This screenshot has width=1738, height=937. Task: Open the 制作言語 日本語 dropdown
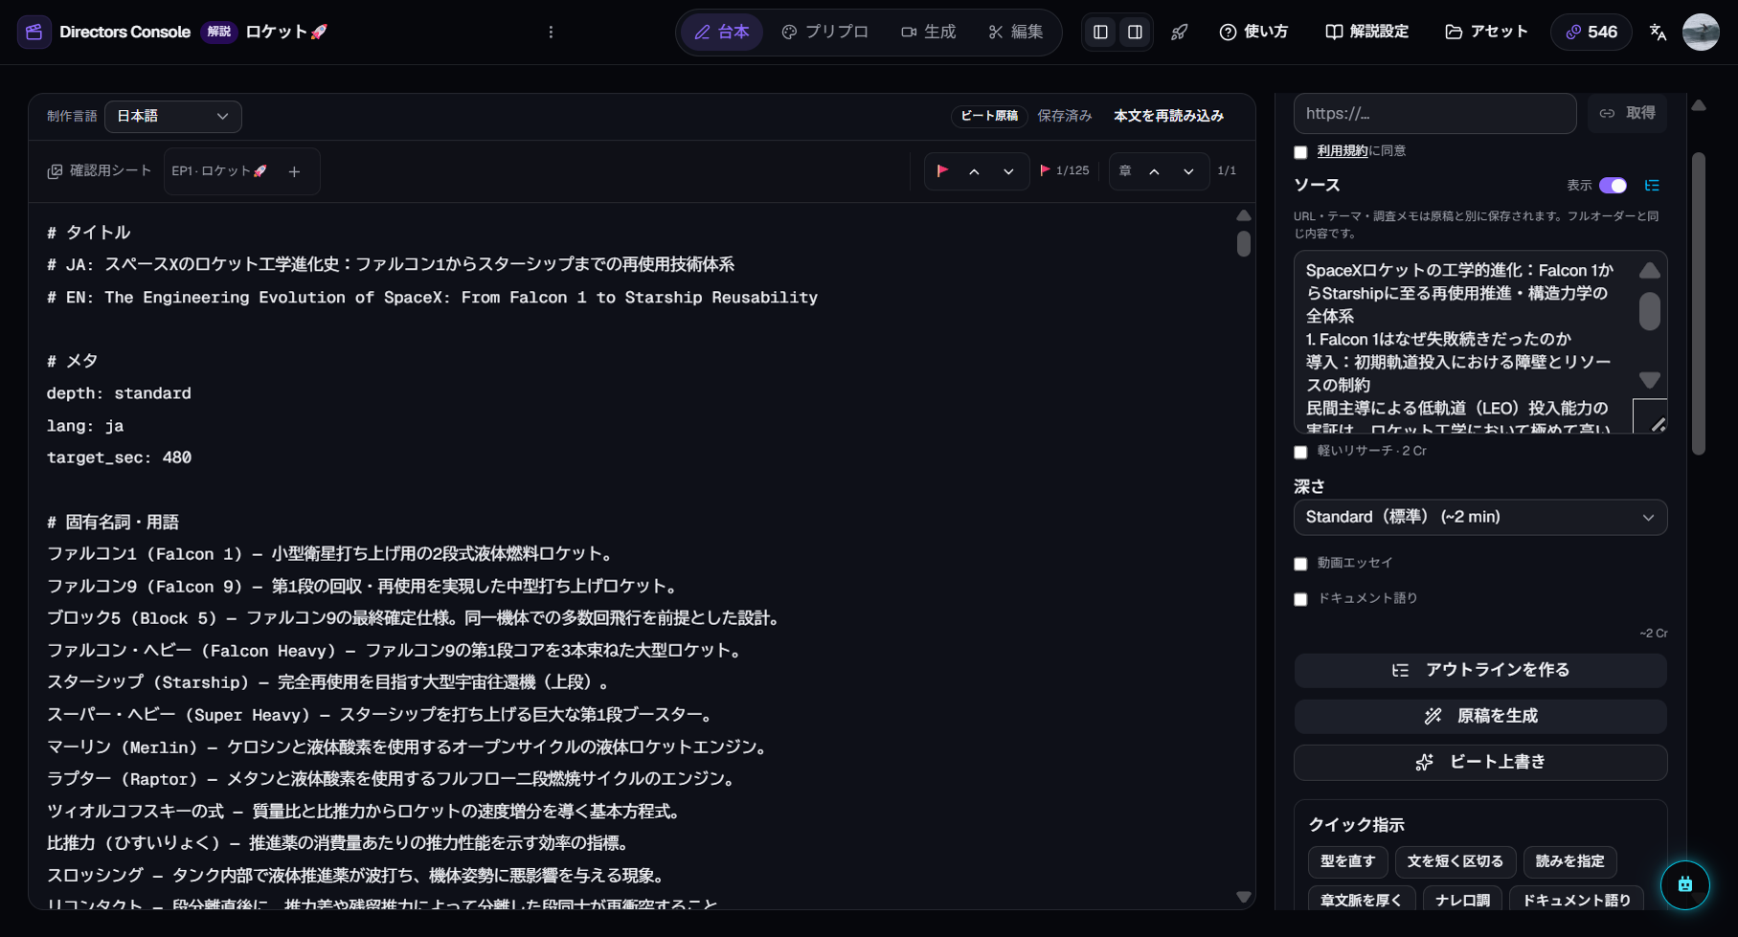[173, 116]
